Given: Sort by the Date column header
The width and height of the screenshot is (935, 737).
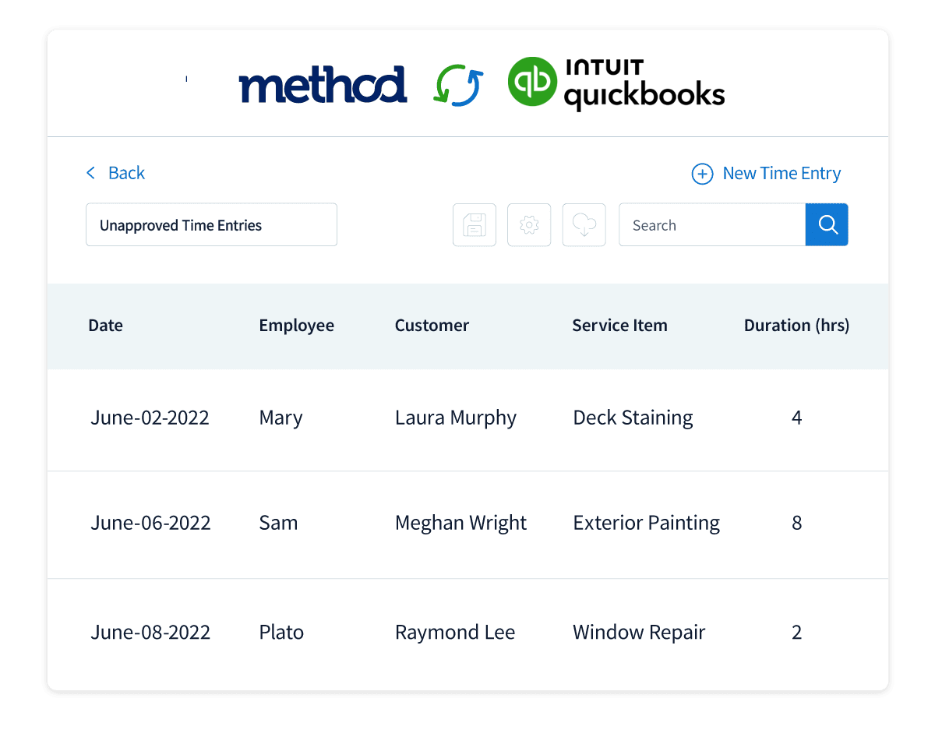Looking at the screenshot, I should [105, 326].
